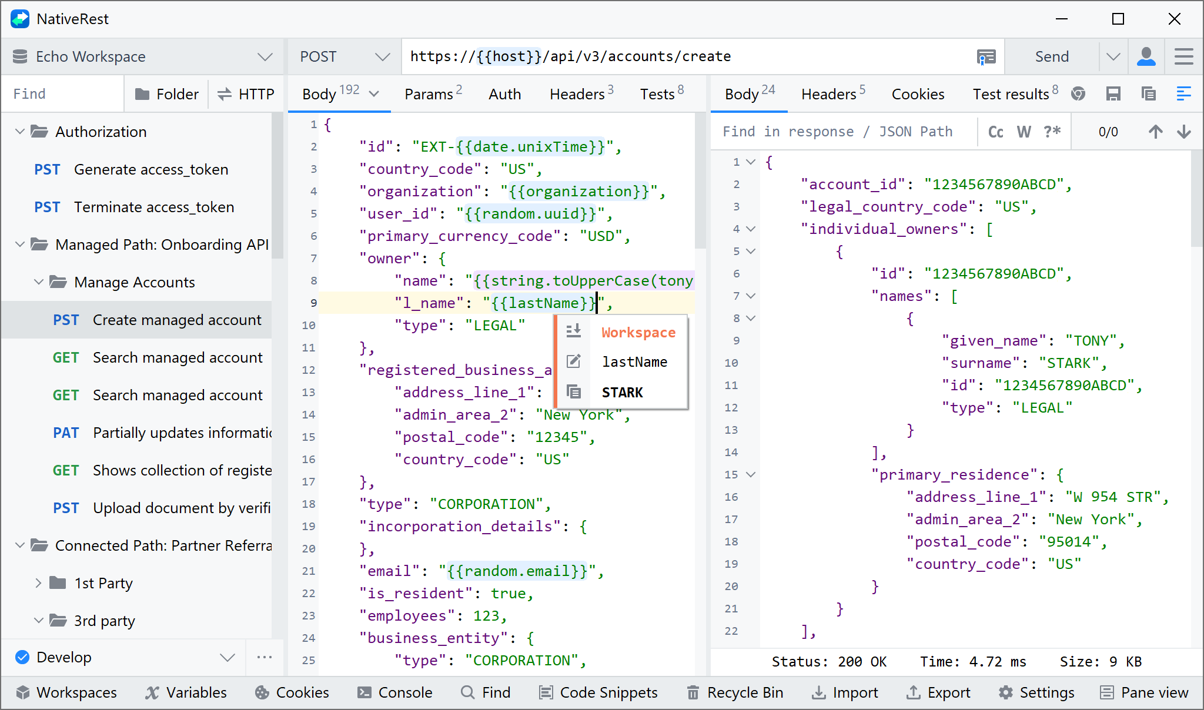This screenshot has height=710, width=1204.
Task: Jump to previous search match arrow
Action: 1155,132
